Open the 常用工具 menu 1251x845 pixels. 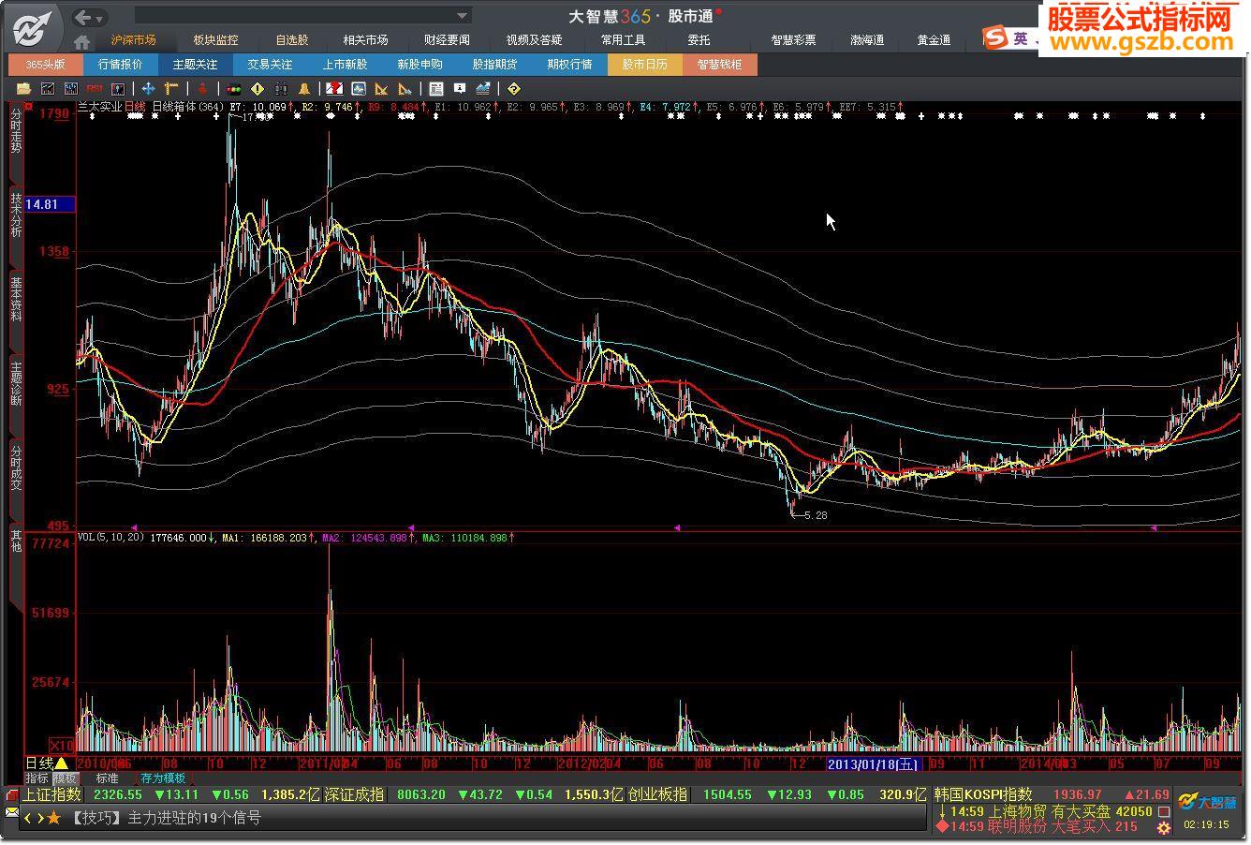(624, 40)
